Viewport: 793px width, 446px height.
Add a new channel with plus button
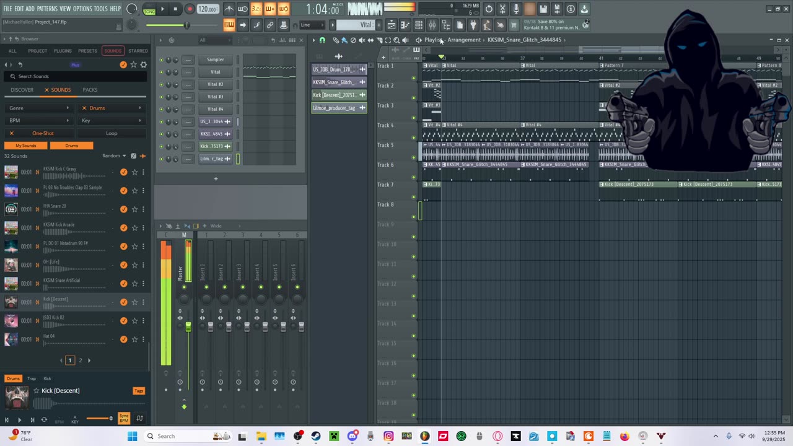pos(216,179)
